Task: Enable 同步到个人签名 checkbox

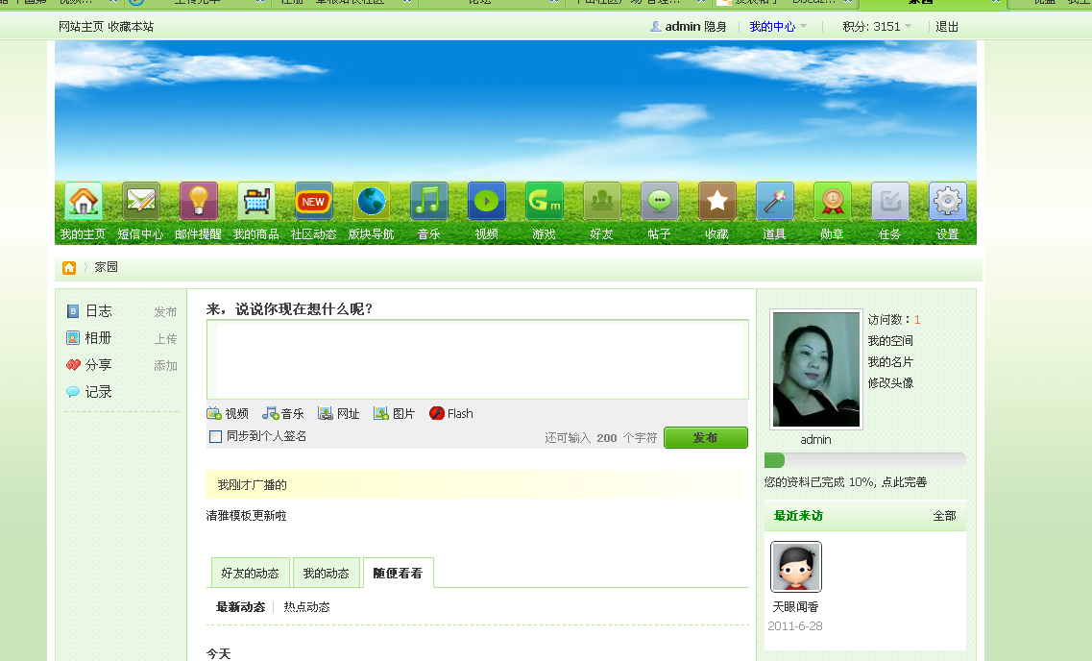Action: point(215,436)
